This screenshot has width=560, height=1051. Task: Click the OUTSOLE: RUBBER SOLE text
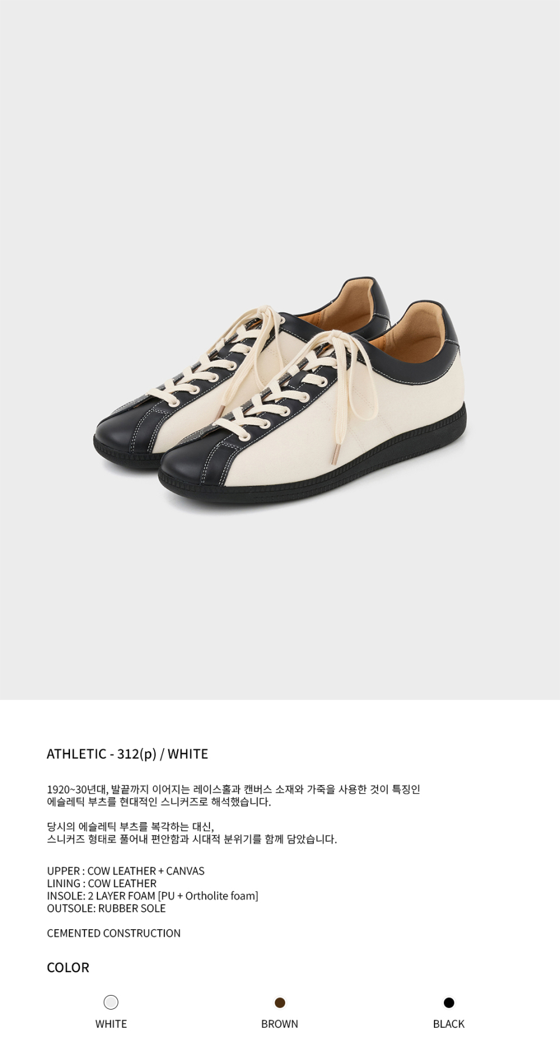pos(106,908)
